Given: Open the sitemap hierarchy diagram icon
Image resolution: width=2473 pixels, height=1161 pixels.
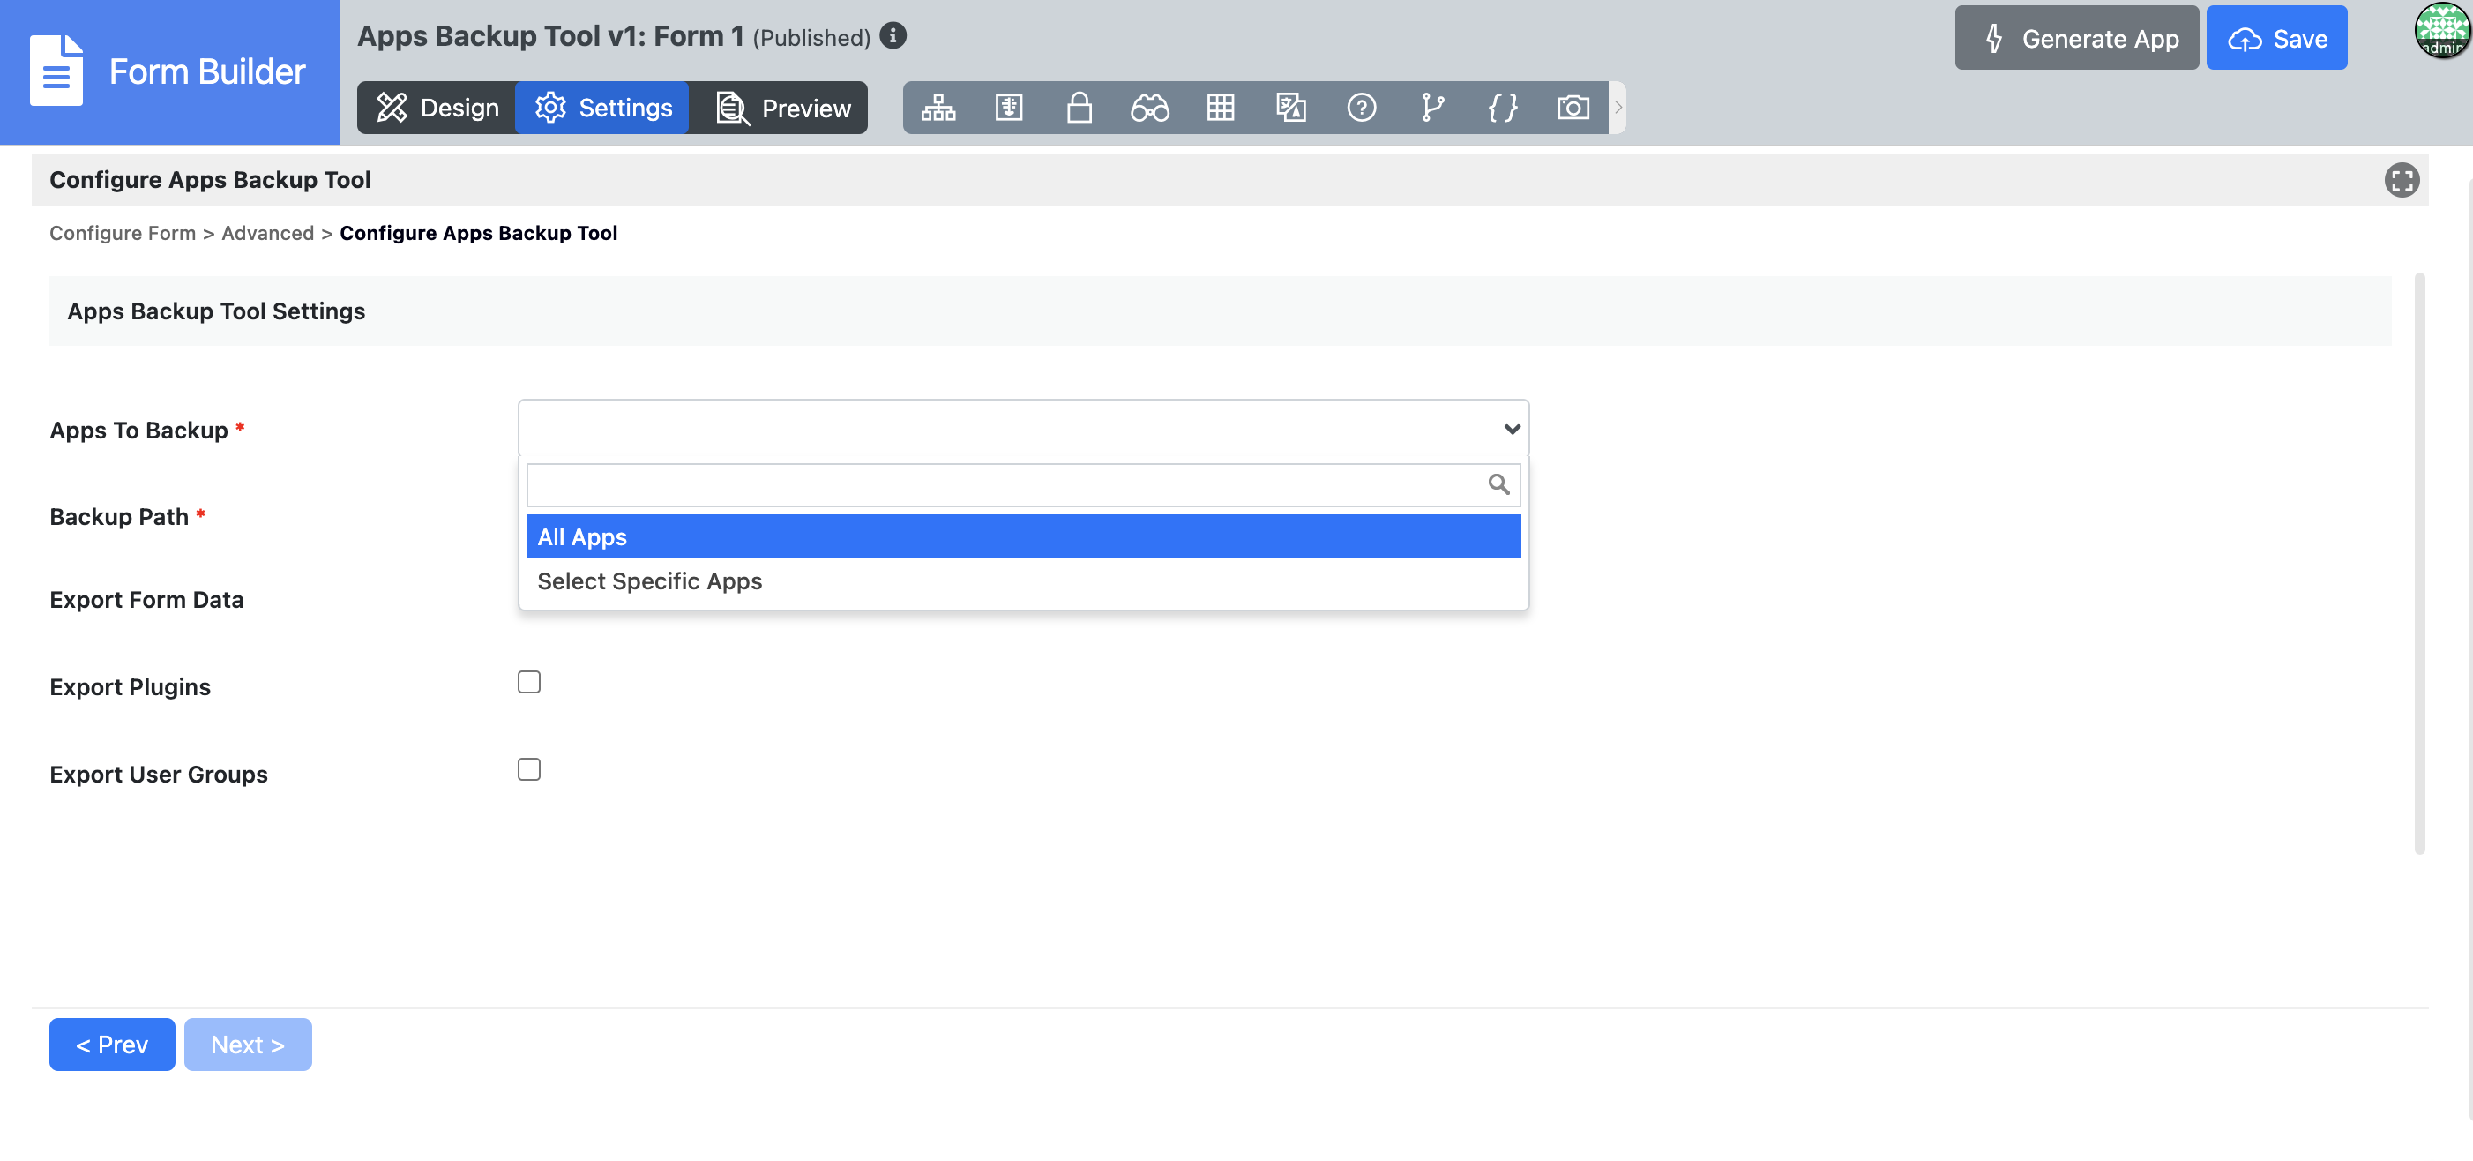Looking at the screenshot, I should 938,108.
